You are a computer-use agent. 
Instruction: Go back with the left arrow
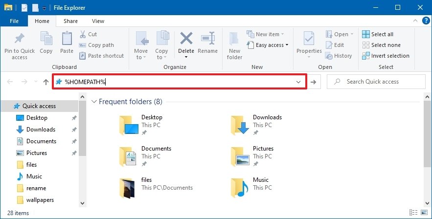[x=10, y=82]
